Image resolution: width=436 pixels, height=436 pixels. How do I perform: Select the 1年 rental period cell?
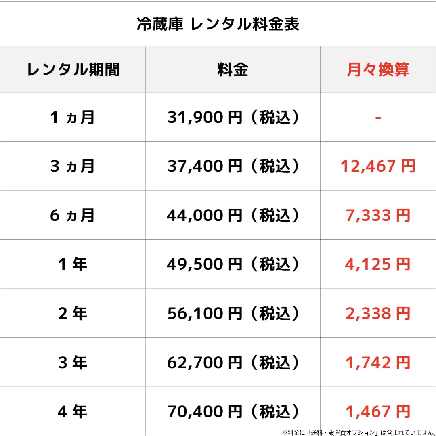coord(73,264)
